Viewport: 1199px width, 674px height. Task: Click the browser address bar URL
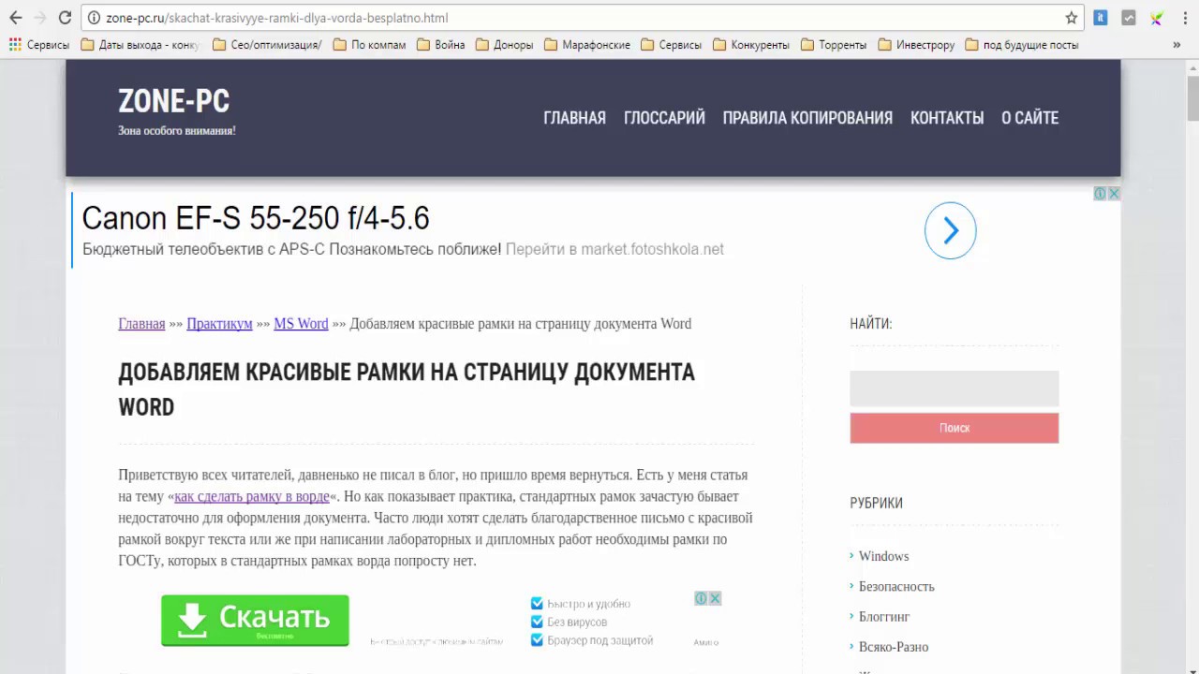coord(277,18)
